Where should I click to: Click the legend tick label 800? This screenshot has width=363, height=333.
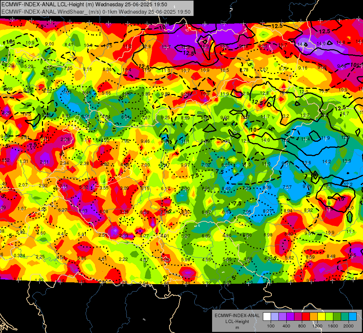pyautogui.click(x=302, y=326)
